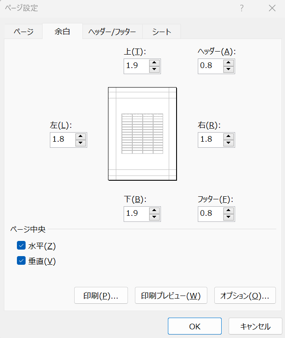285x338 pixels.
Task: Uncheck the 垂直 centering checkbox
Action: (21, 261)
